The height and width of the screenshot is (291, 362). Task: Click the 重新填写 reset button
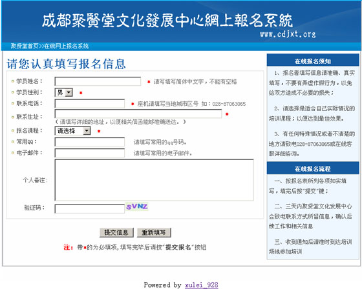coord(154,232)
